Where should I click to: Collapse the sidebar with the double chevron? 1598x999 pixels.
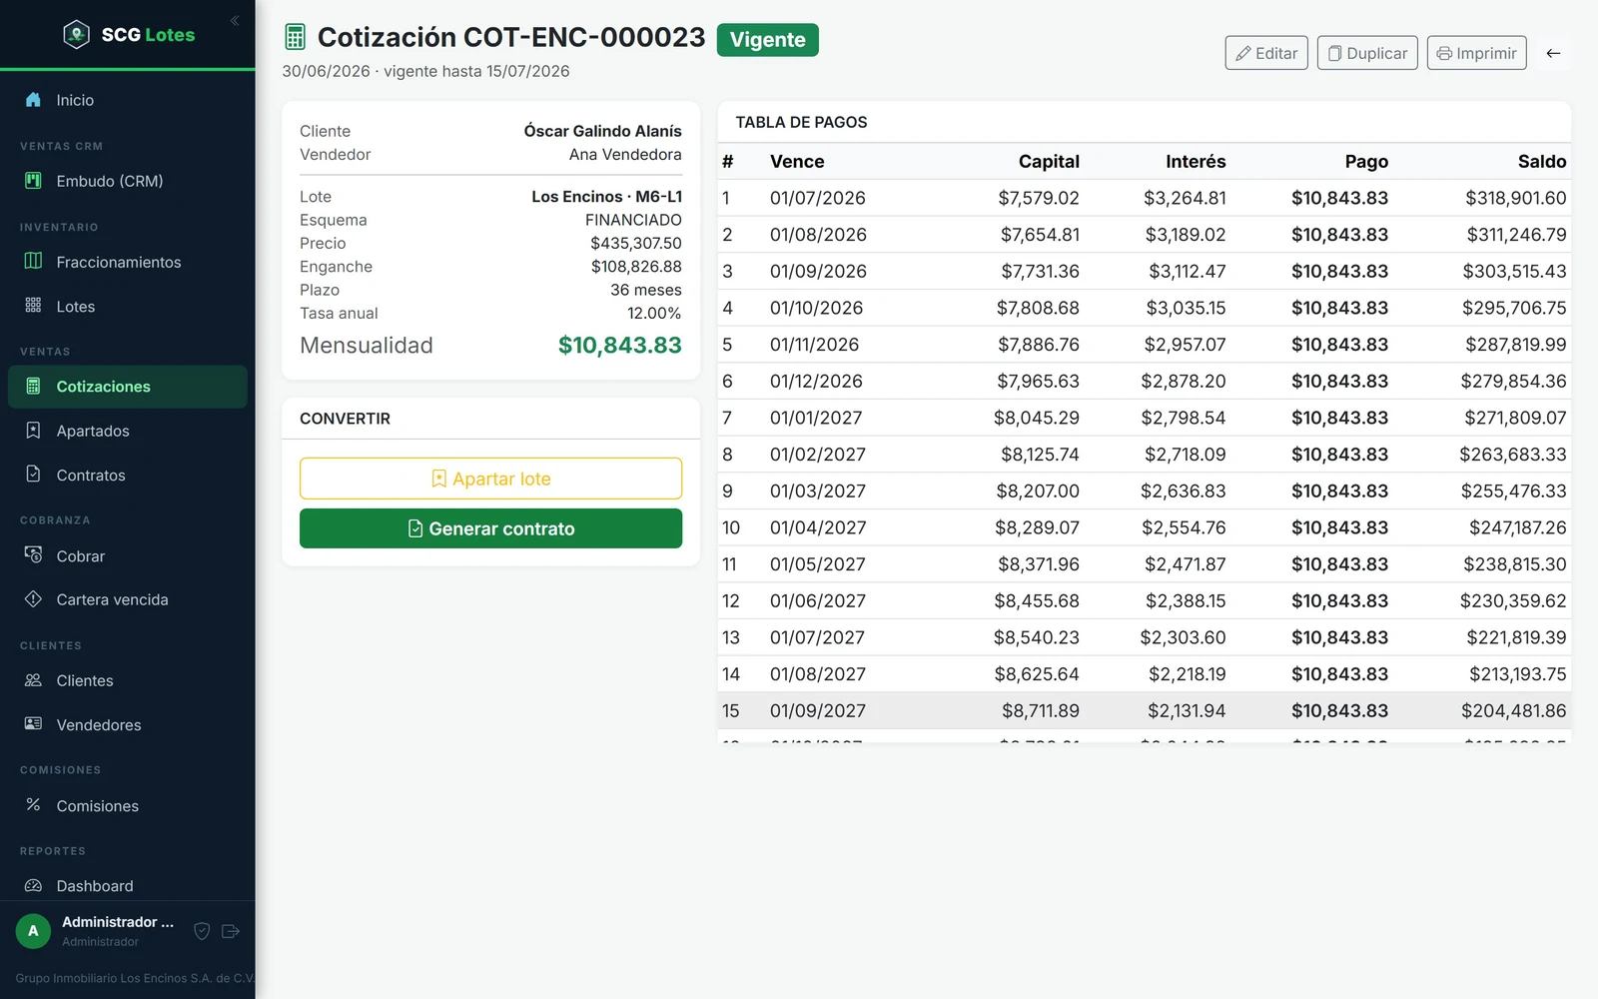(x=235, y=20)
